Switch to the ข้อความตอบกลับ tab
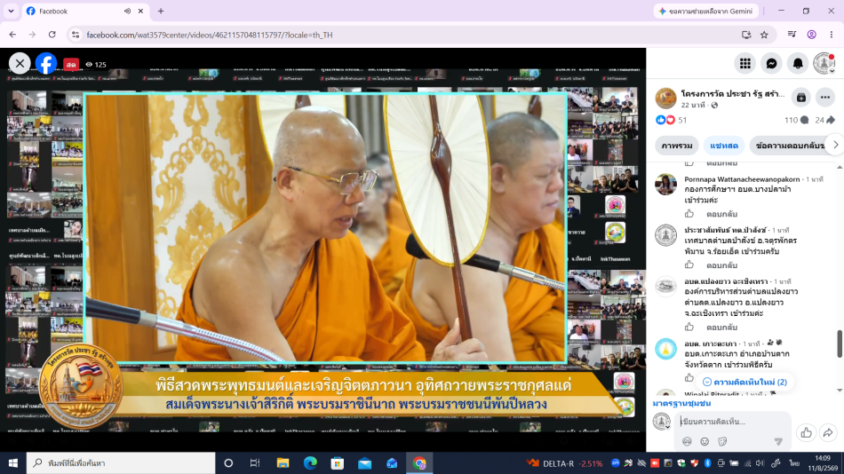The height and width of the screenshot is (474, 844). [x=790, y=146]
